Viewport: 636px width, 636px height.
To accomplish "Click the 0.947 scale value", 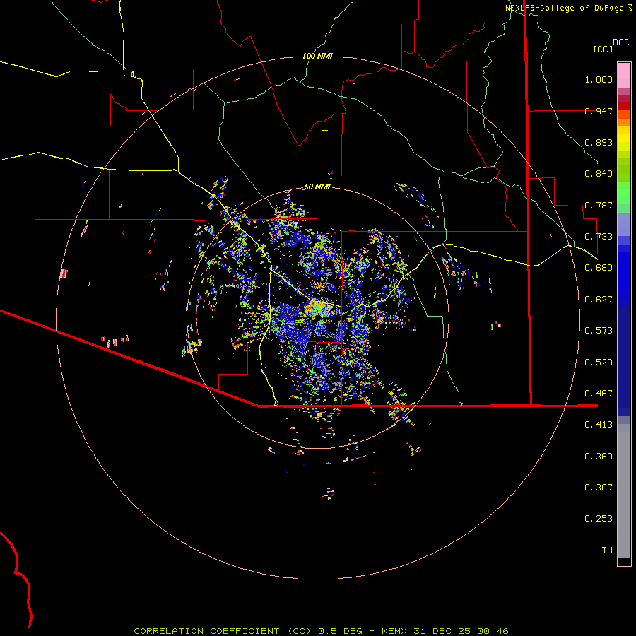I will coord(599,111).
